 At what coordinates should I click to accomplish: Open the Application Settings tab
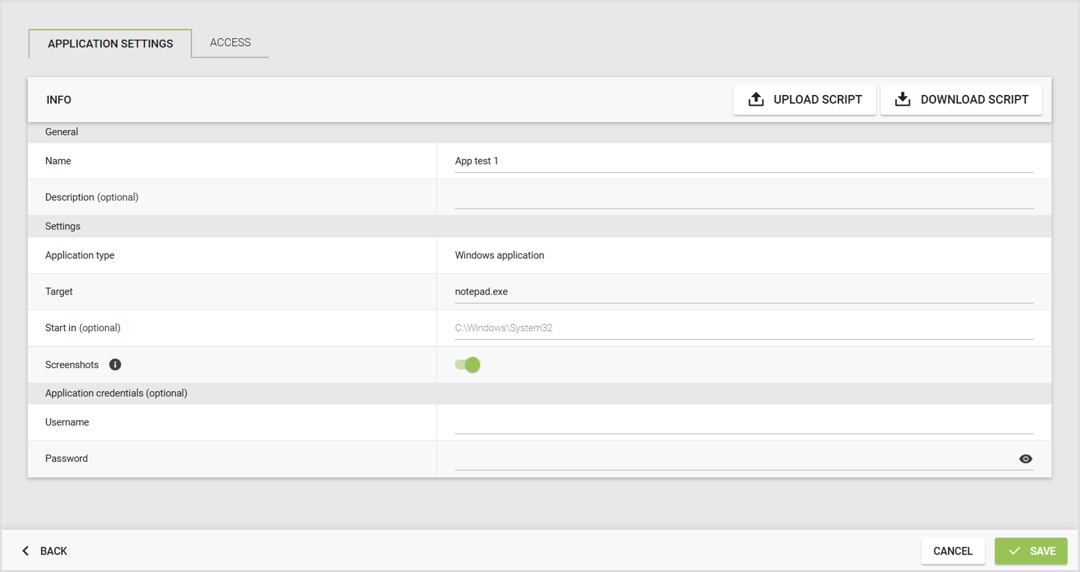tap(110, 44)
